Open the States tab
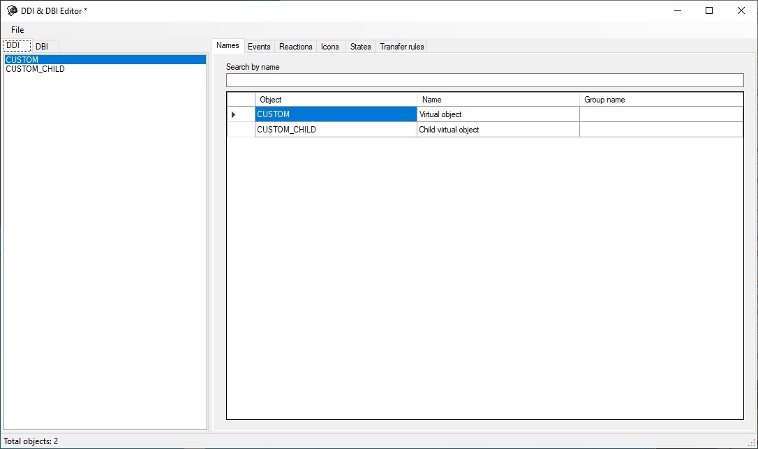The width and height of the screenshot is (758, 449). coord(360,47)
